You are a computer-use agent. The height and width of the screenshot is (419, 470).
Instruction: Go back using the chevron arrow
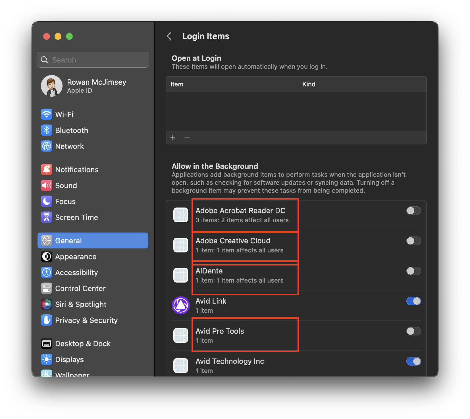(169, 36)
